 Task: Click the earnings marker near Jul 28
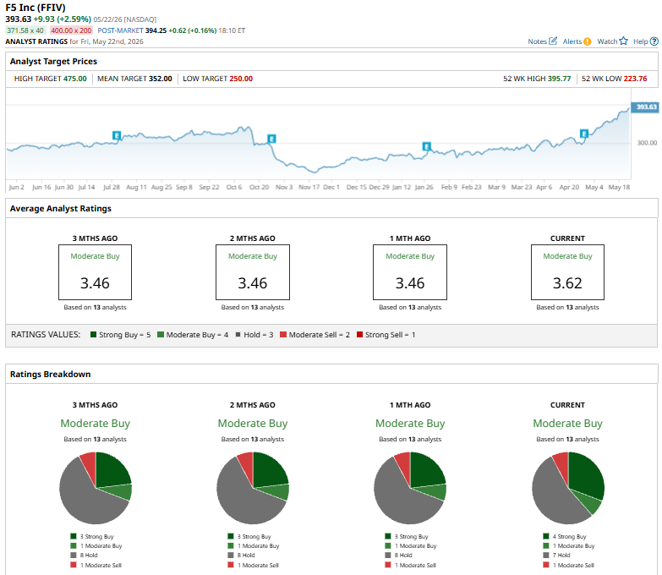pos(117,135)
